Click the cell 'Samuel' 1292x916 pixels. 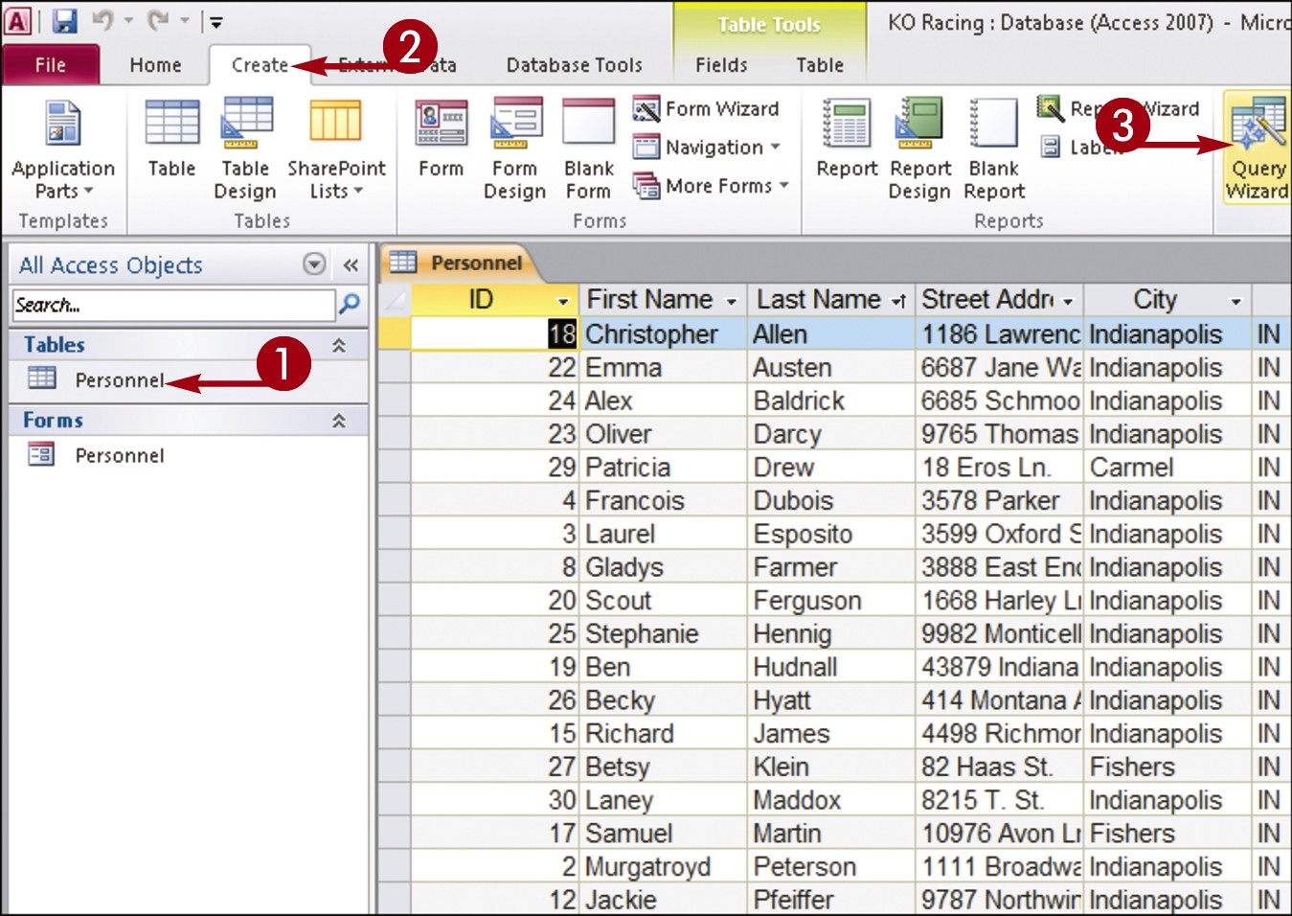click(x=664, y=834)
